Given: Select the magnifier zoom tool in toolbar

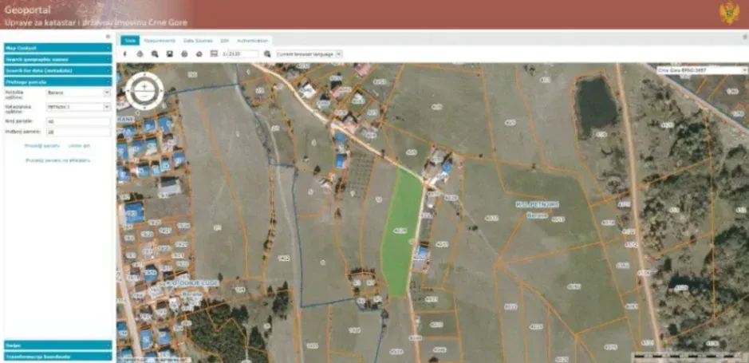Looking at the screenshot, I should click(155, 54).
